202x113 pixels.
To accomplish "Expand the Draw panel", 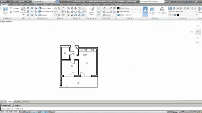I will tap(60, 18).
